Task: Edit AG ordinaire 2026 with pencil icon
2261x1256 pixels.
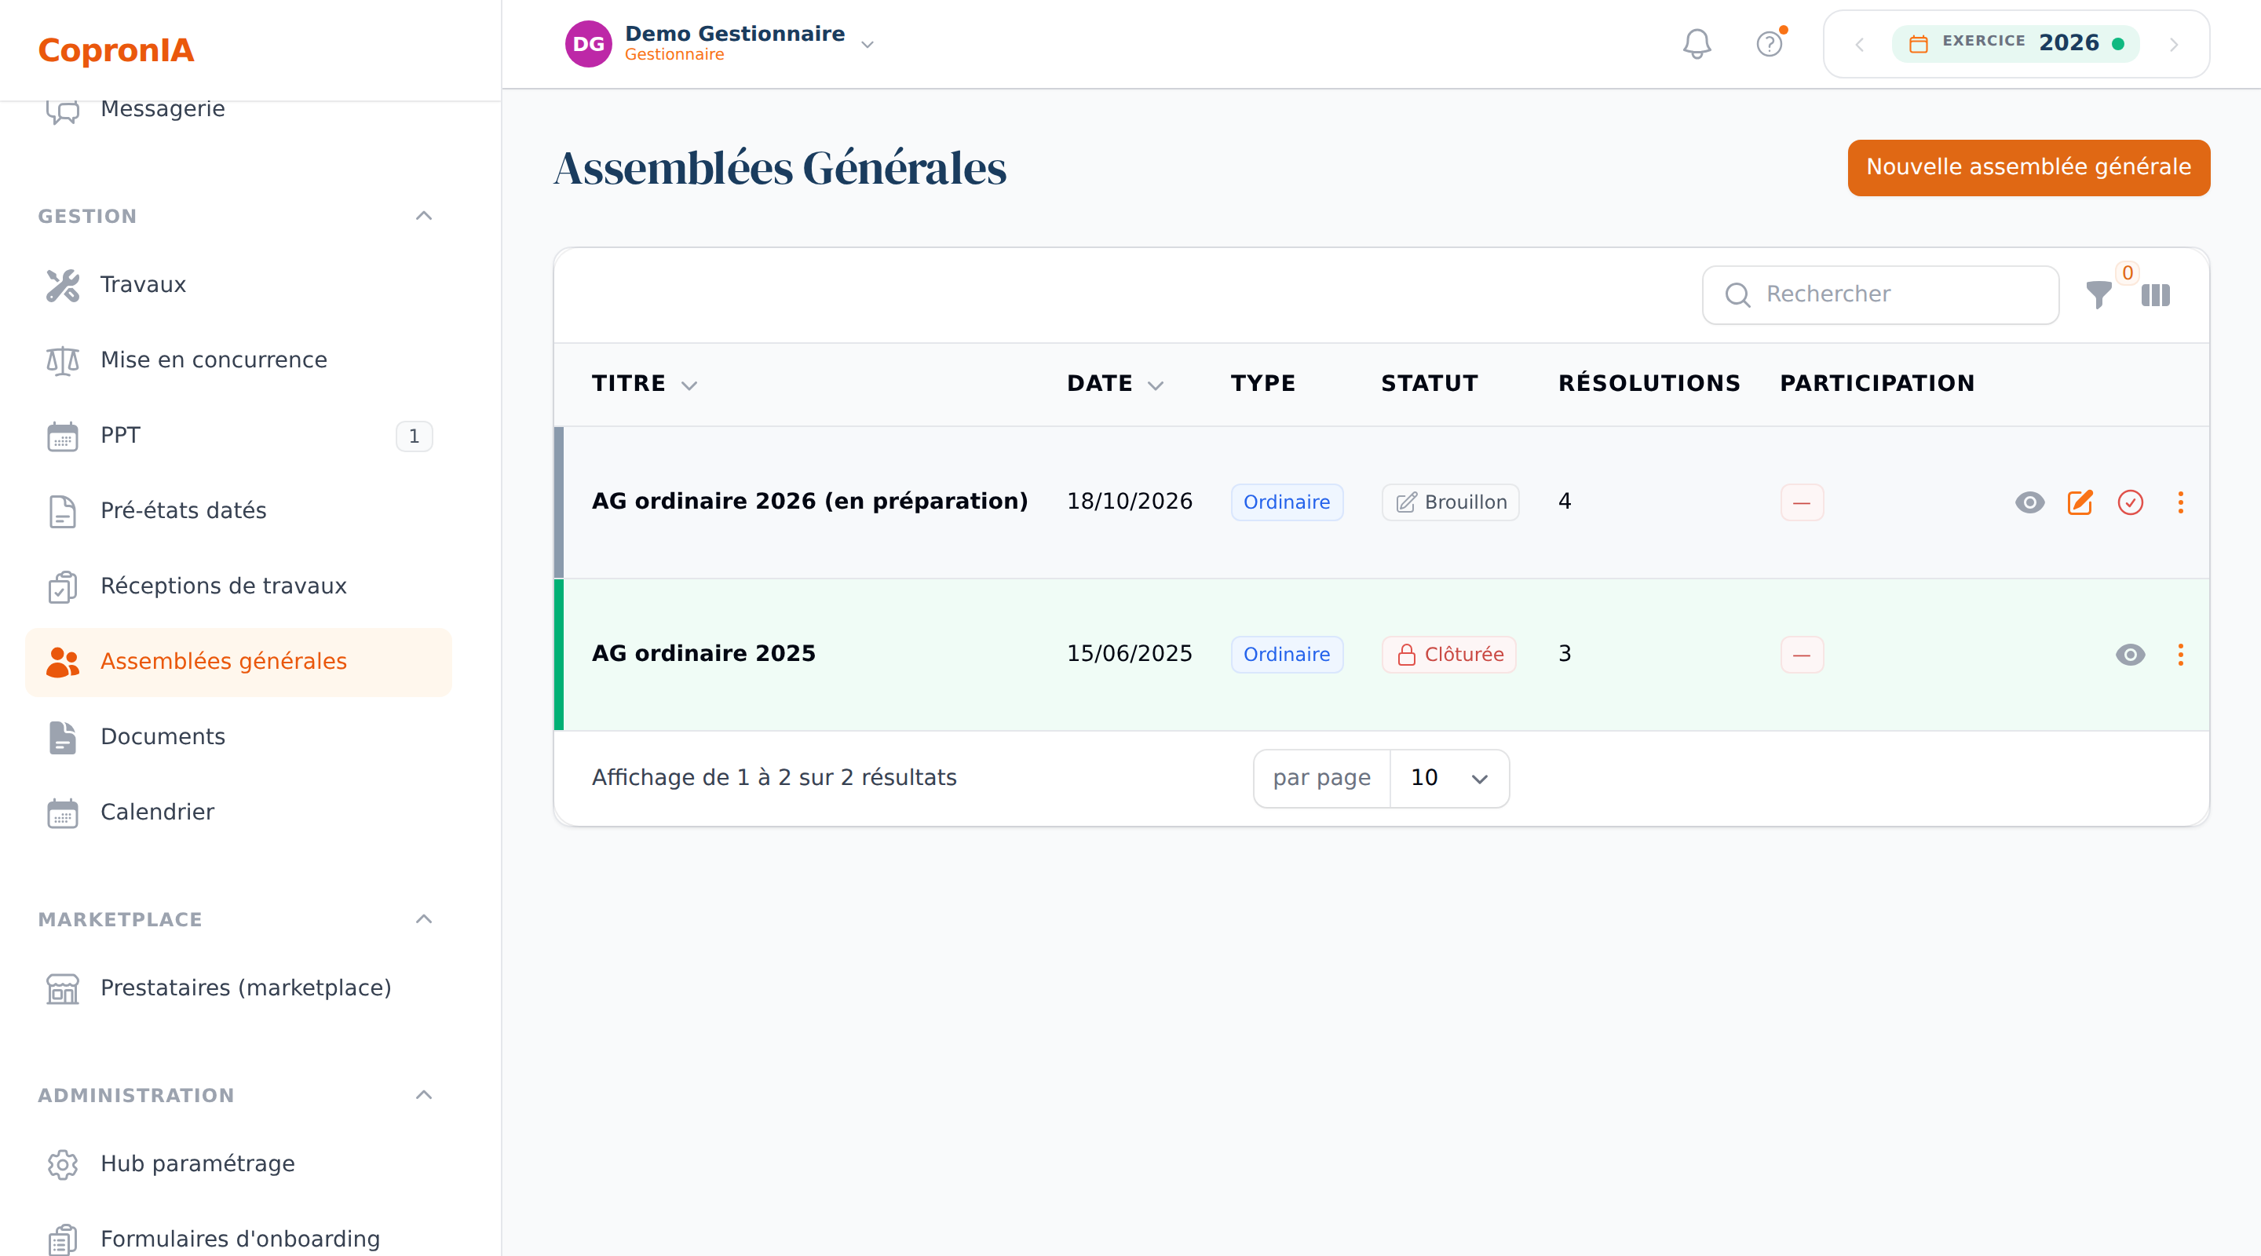Action: coord(2080,502)
